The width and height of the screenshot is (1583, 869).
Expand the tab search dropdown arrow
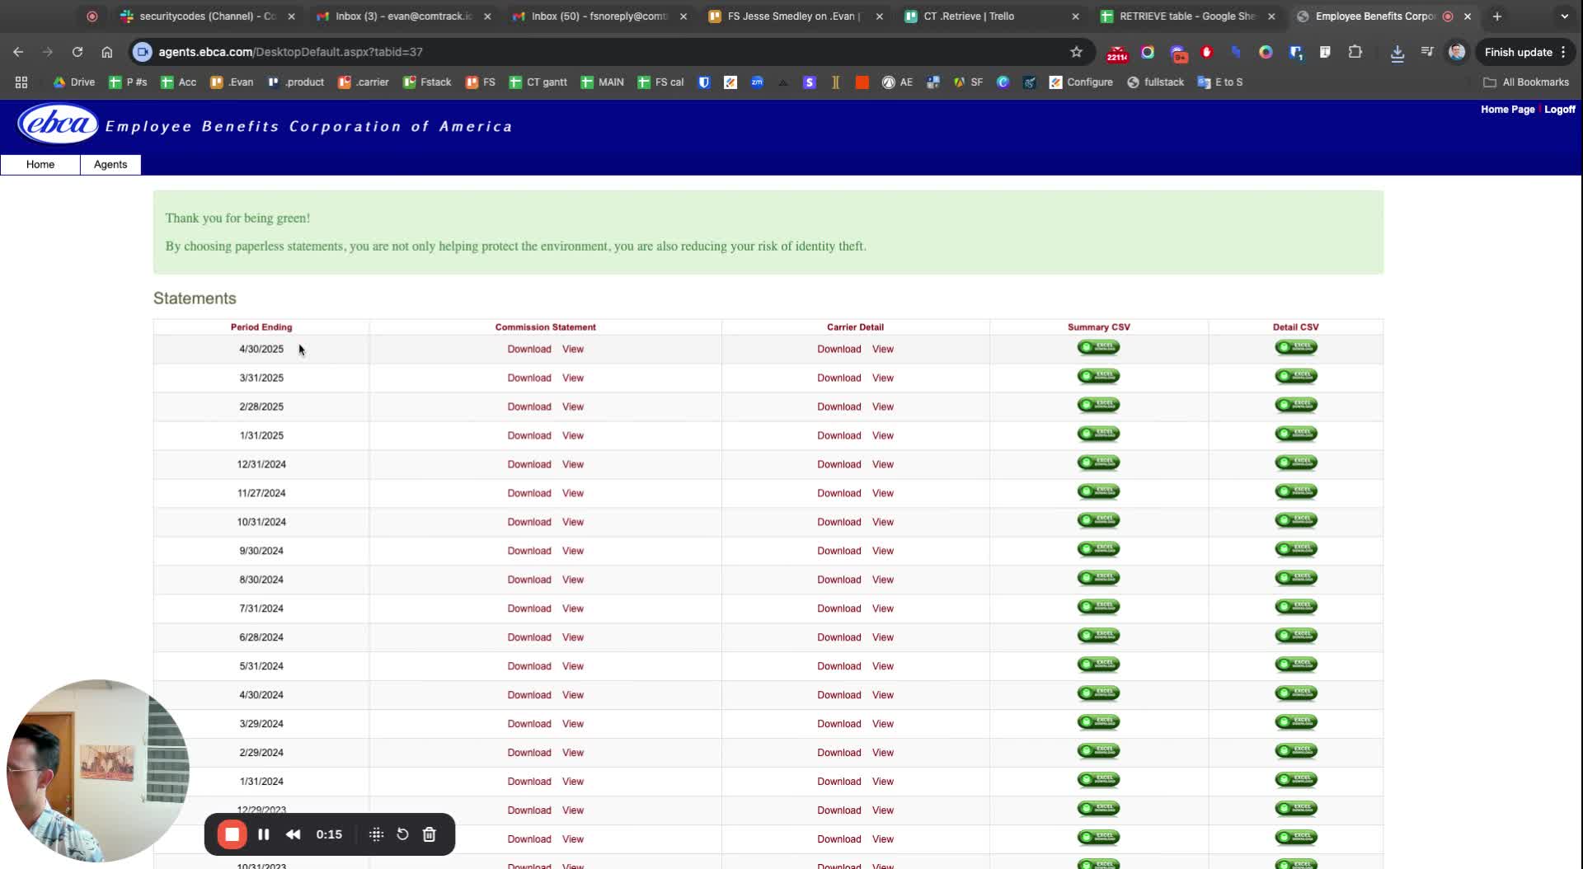(x=1564, y=16)
